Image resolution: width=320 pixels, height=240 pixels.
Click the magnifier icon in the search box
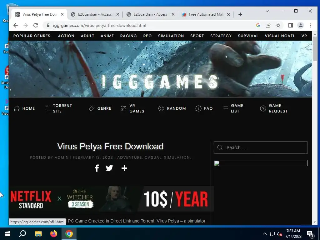(220, 147)
